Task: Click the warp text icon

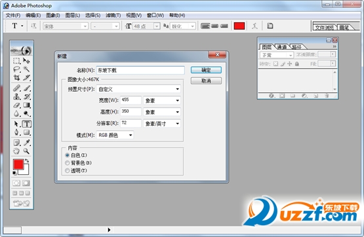Action: coord(254,26)
